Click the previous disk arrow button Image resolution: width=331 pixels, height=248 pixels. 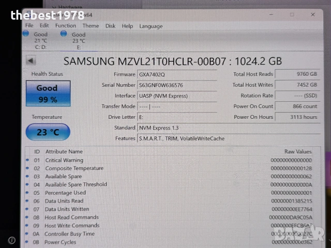31,61
